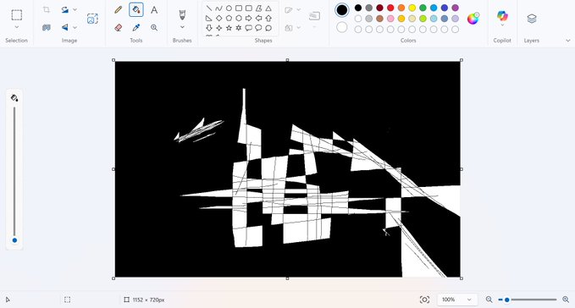The image size is (575, 308).
Task: Expand the Copilot dropdown chevron
Action: (x=502, y=25)
